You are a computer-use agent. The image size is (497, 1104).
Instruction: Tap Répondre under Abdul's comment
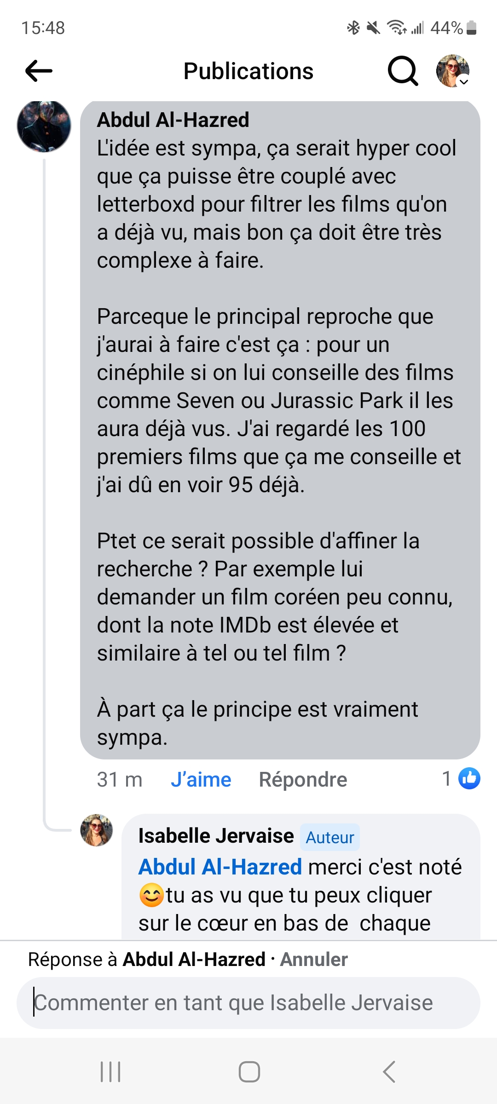303,780
